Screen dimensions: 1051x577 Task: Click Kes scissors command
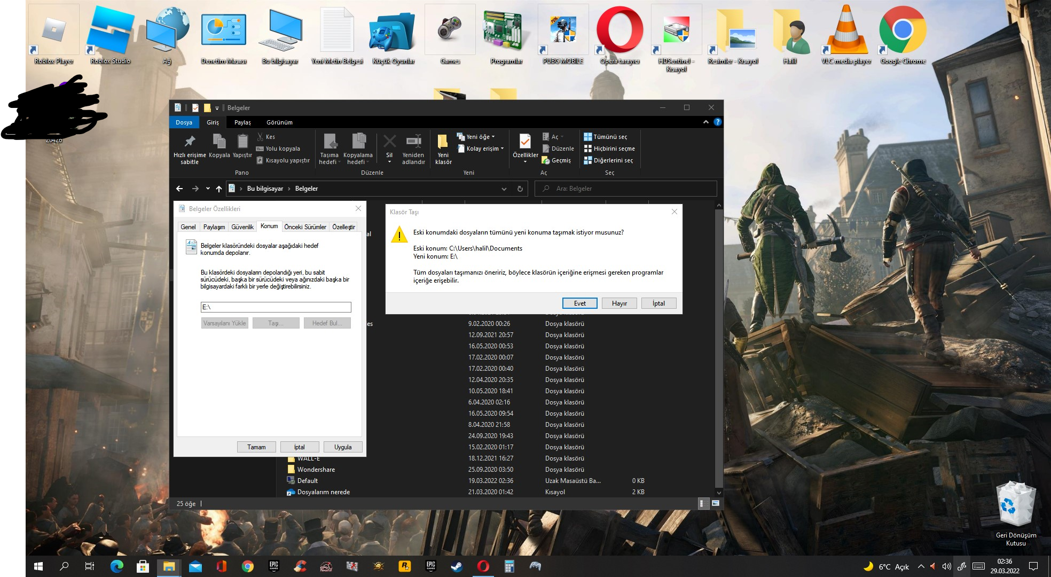pyautogui.click(x=266, y=137)
